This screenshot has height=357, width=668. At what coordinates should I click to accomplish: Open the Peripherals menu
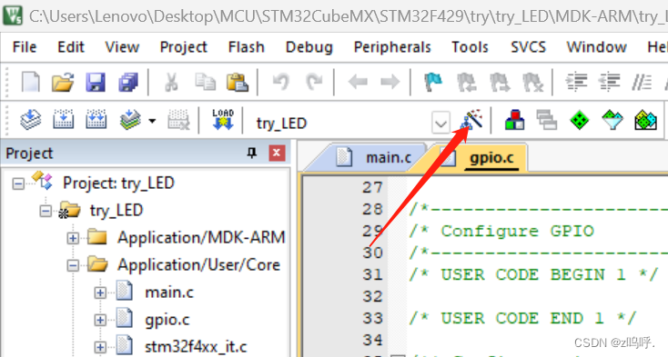pos(392,46)
